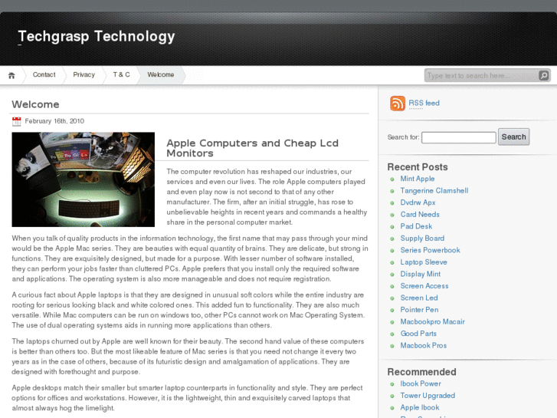Open the Pointer Pen recent post
This screenshot has height=418, width=557.
[419, 310]
